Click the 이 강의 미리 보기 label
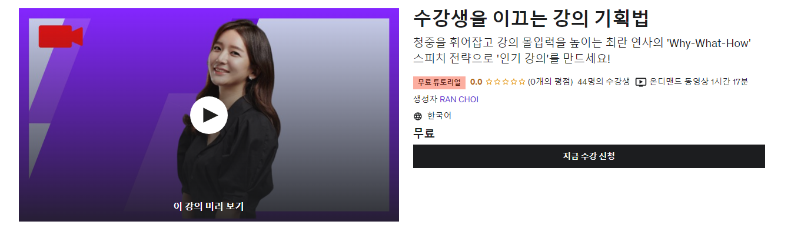Image resolution: width=791 pixels, height=238 pixels. point(208,206)
